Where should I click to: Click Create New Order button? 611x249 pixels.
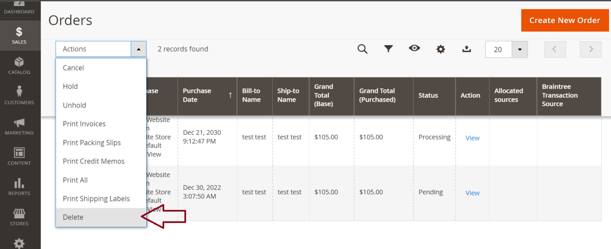coord(565,20)
